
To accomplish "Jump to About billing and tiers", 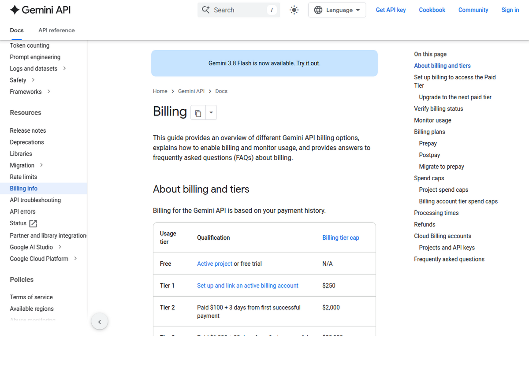I will [442, 66].
